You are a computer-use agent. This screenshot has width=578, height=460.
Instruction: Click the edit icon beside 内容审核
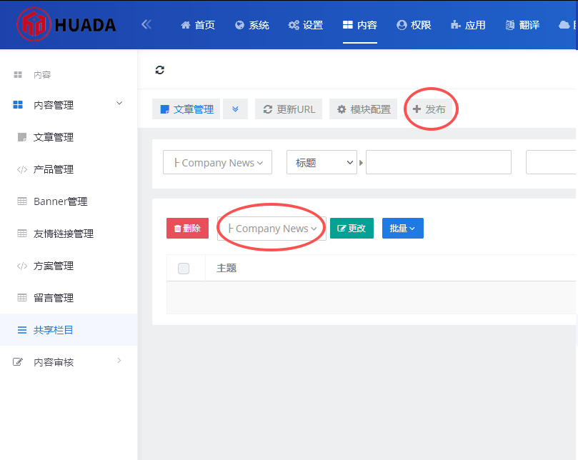click(x=18, y=362)
